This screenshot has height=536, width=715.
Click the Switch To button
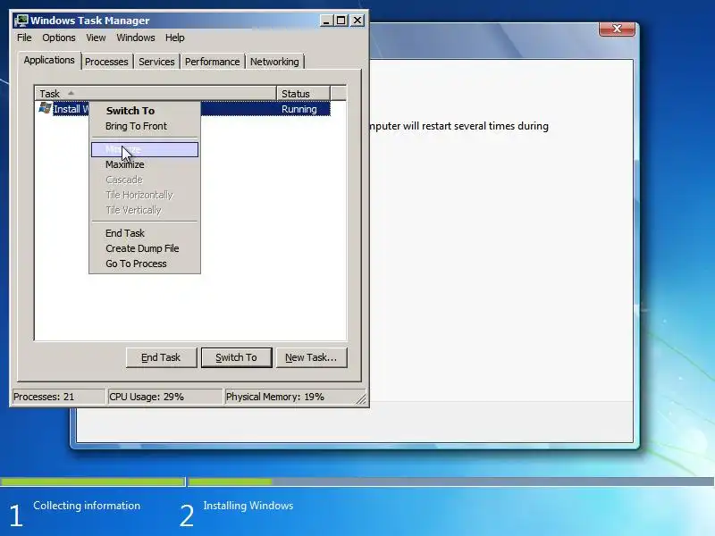236,358
